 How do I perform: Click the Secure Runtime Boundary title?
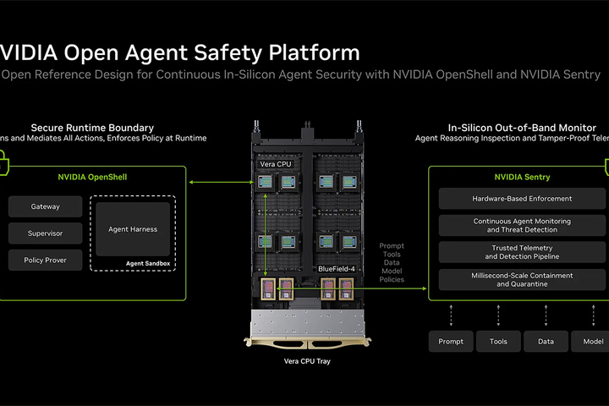click(92, 128)
